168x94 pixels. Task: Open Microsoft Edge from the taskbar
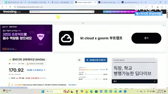92,91
